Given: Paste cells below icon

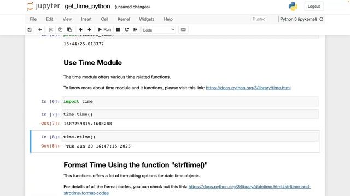Looking at the screenshot, I should click(x=69, y=30).
